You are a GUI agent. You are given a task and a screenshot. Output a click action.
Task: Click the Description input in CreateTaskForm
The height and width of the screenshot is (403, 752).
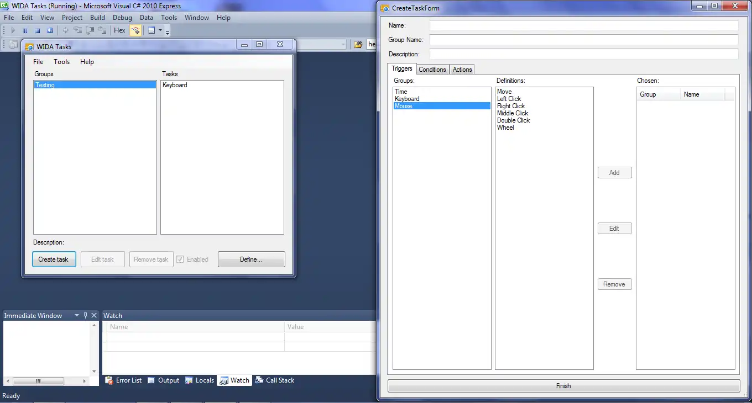[584, 54]
